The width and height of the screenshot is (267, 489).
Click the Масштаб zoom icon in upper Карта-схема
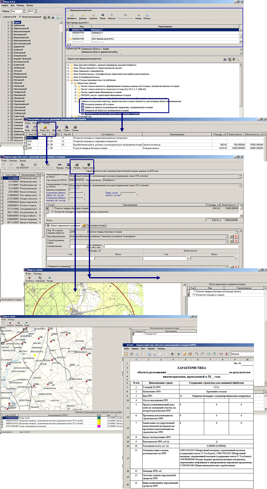[x=40, y=279]
